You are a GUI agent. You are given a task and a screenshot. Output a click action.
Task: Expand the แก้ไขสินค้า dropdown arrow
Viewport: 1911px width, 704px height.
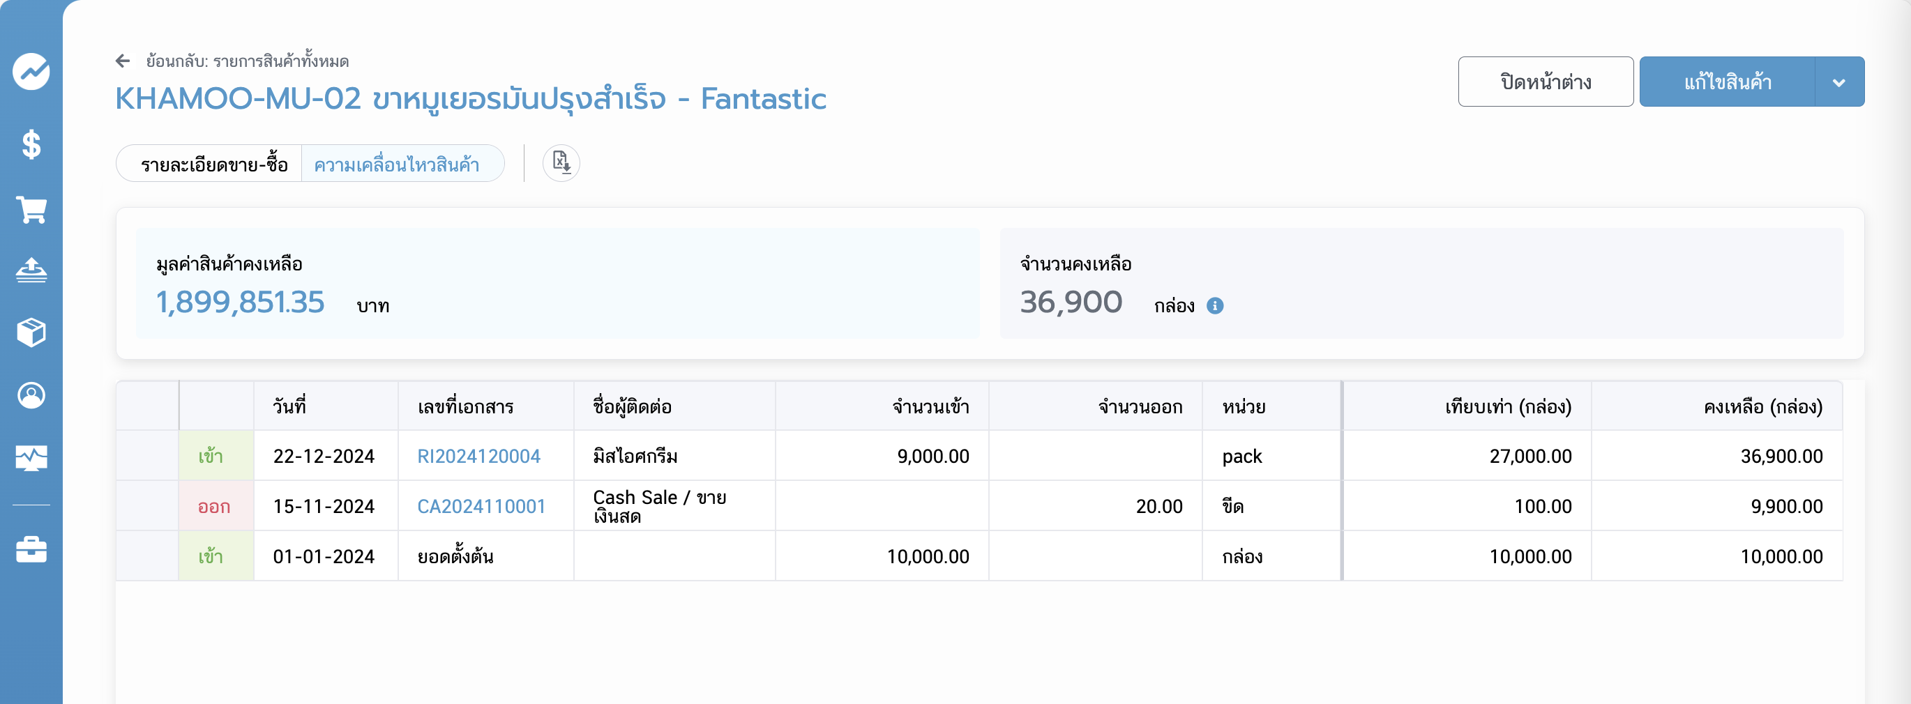1839,82
